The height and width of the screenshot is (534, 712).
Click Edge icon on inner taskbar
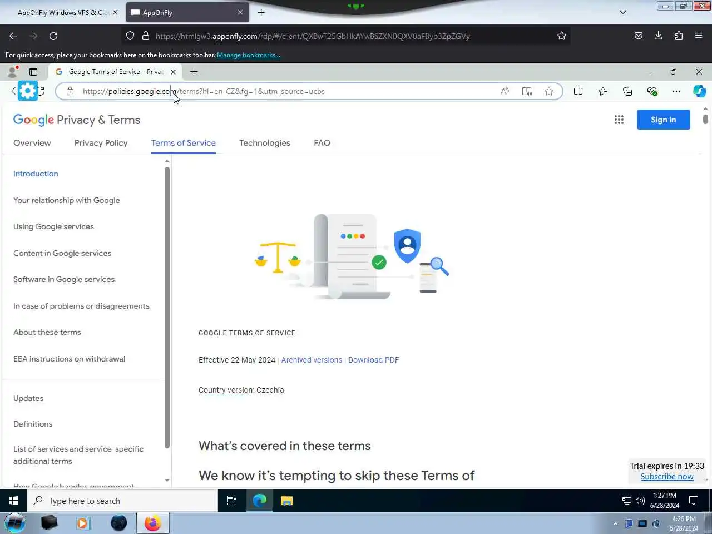[x=260, y=501]
